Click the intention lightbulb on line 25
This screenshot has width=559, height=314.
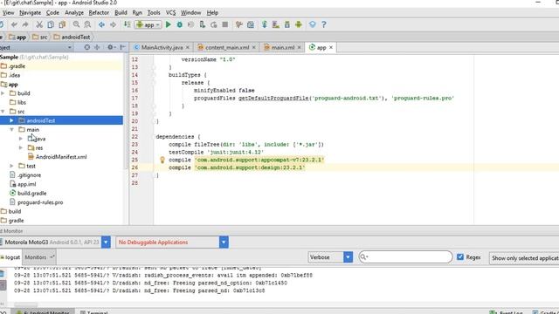162,160
